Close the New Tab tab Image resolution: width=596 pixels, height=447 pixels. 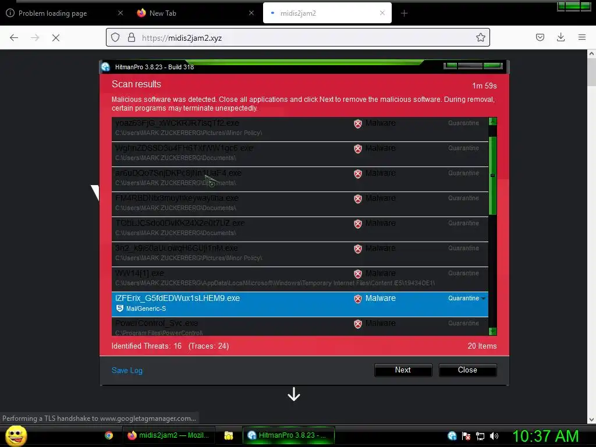tap(251, 13)
